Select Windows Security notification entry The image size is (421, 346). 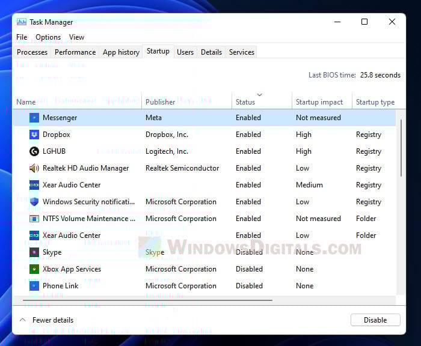tap(88, 202)
